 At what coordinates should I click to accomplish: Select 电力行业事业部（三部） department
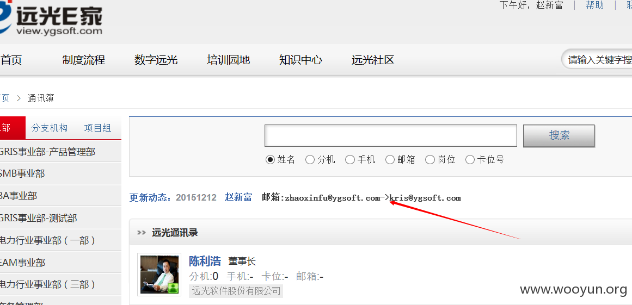(x=60, y=284)
